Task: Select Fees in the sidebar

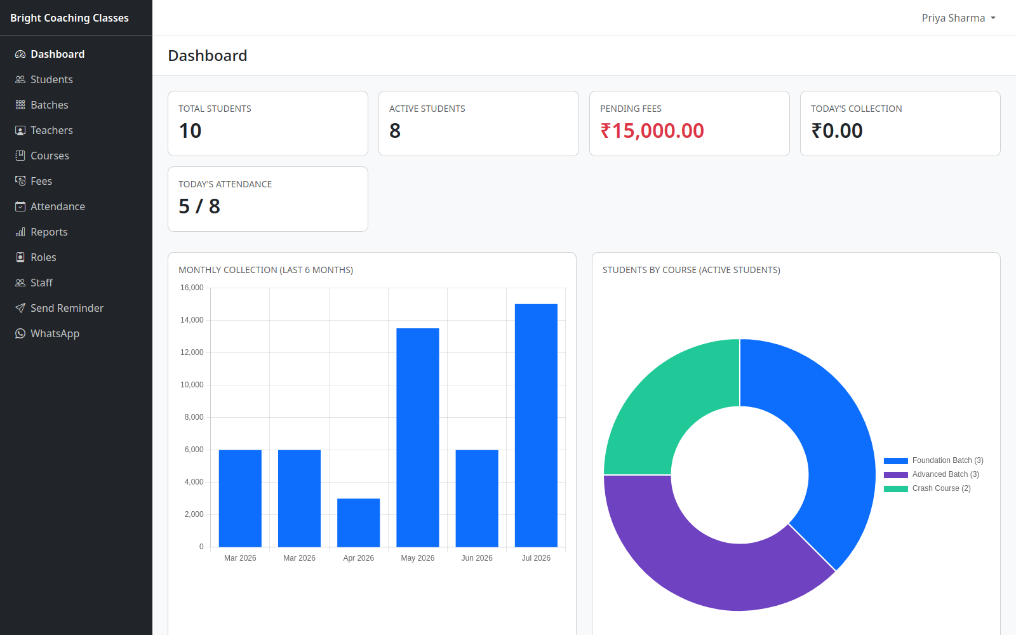Action: tap(76, 181)
